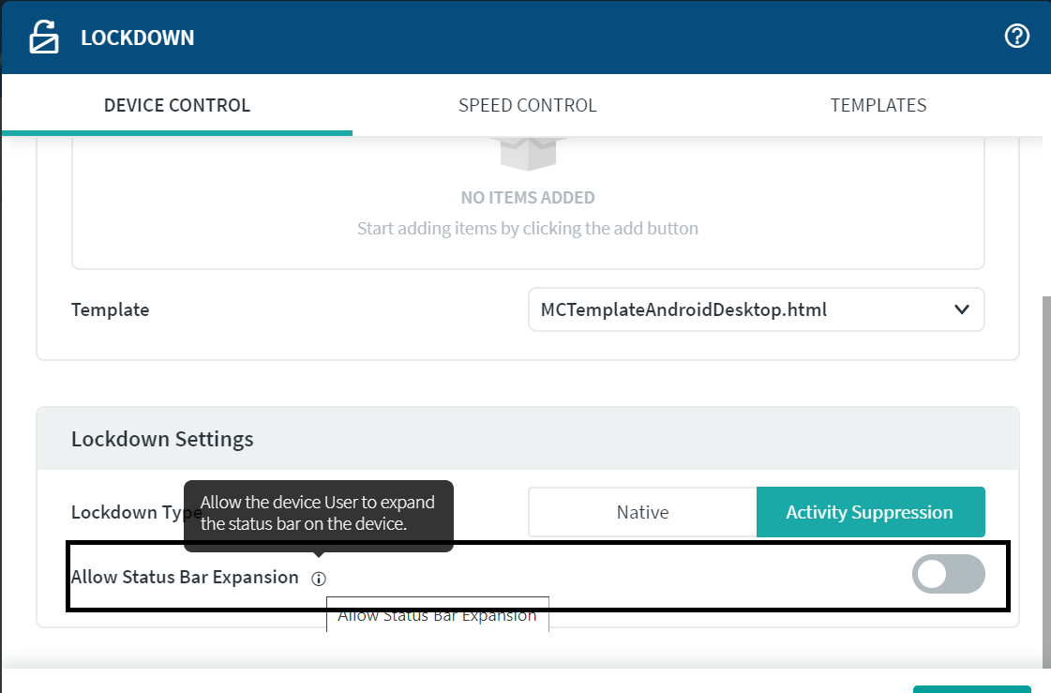Expand the Template list using chevron arrow
The image size is (1051, 693).
[x=961, y=309]
